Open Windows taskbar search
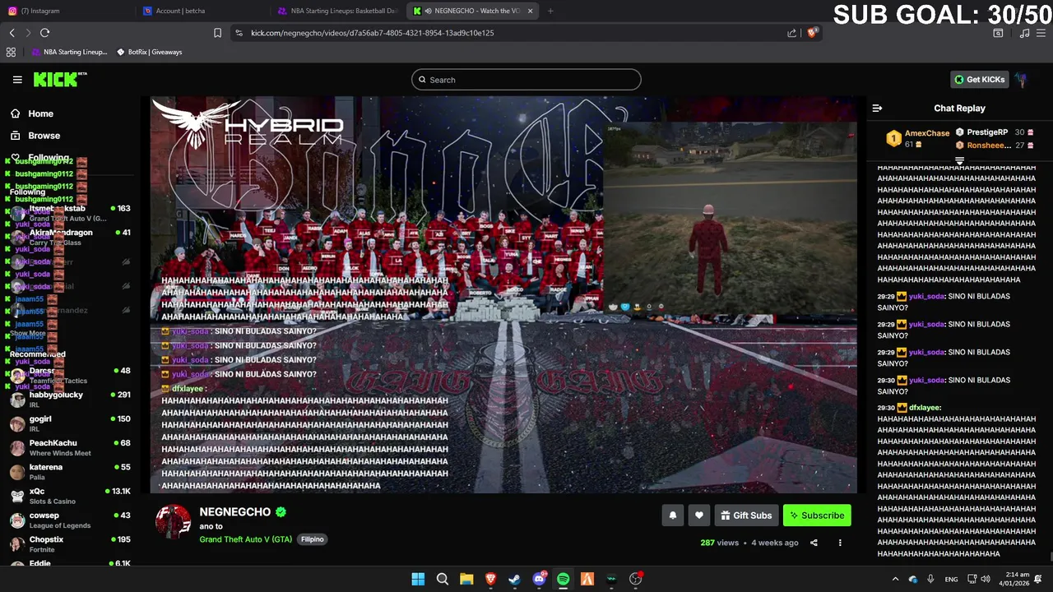Image resolution: width=1053 pixels, height=592 pixels. (x=442, y=579)
